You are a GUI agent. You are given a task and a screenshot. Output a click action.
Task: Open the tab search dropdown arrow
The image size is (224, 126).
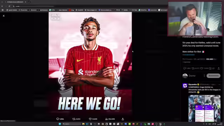coord(2,2)
